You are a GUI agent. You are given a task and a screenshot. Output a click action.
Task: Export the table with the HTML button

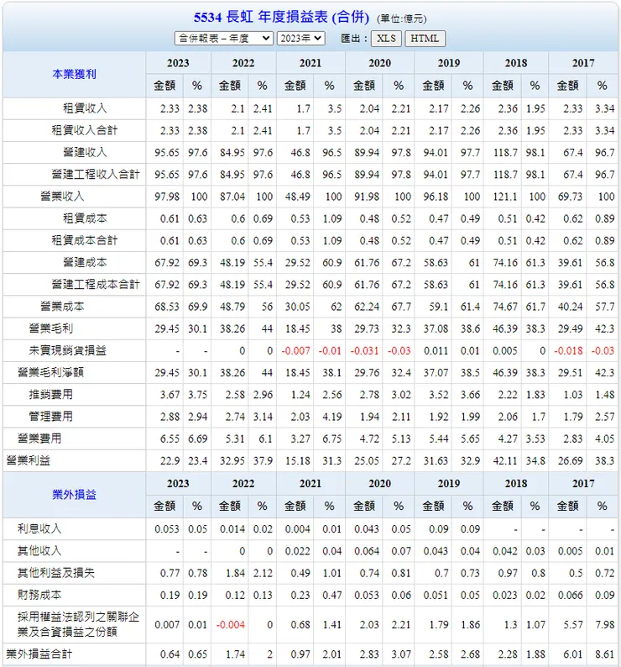click(425, 39)
